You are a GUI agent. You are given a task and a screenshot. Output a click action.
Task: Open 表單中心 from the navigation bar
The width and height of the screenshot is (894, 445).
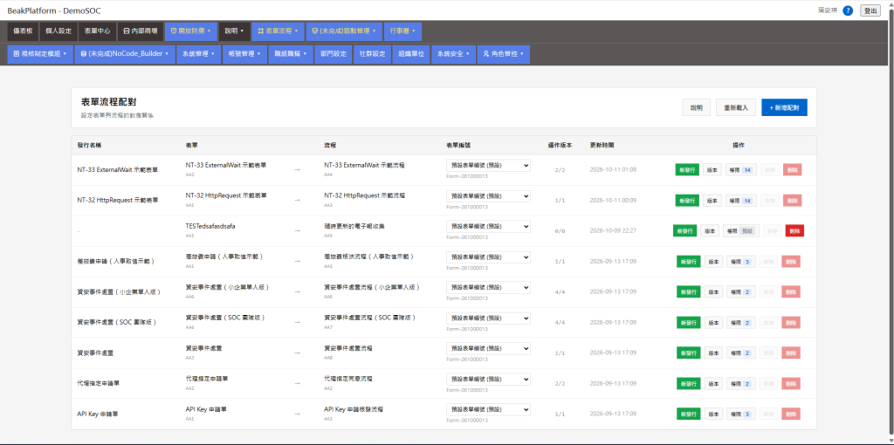point(97,31)
